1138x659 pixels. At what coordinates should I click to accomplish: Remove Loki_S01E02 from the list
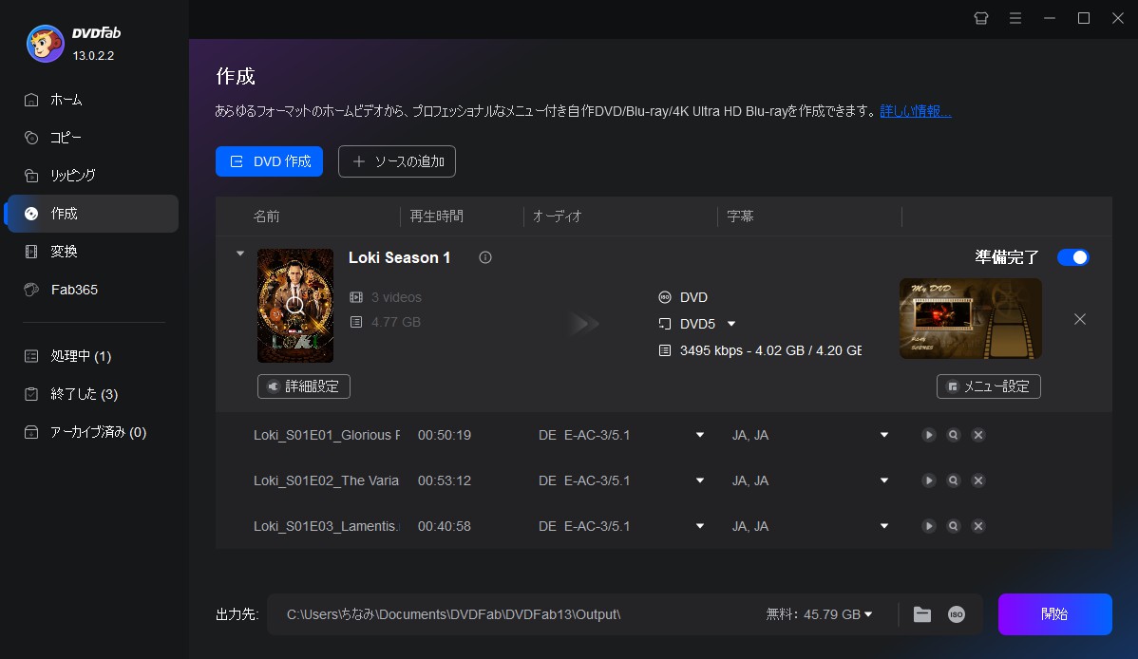(978, 480)
